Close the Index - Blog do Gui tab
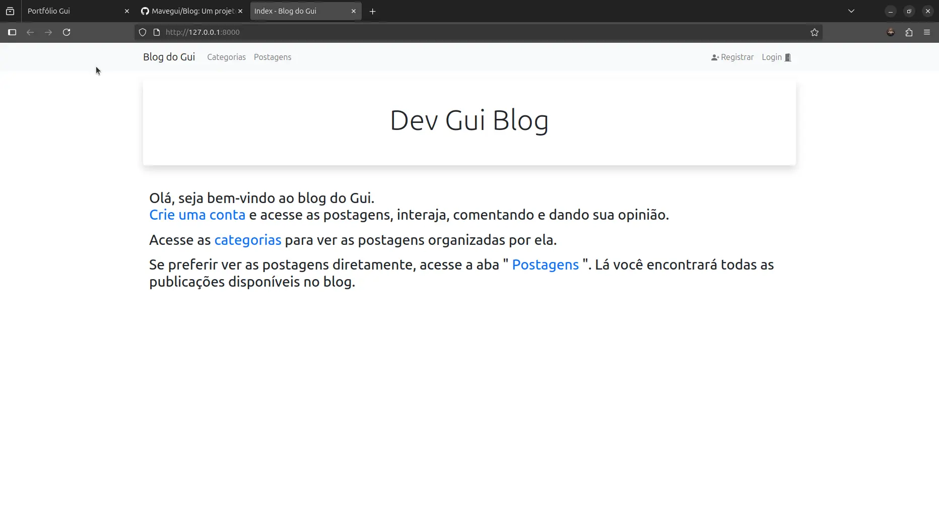Viewport: 939px width, 528px height. (354, 11)
